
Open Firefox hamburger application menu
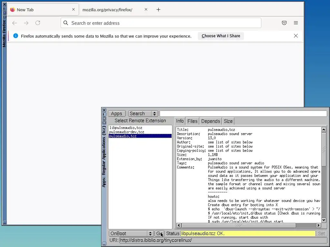tap(296, 23)
